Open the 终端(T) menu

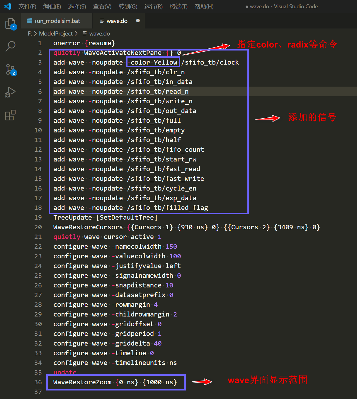pyautogui.click(x=178, y=6)
